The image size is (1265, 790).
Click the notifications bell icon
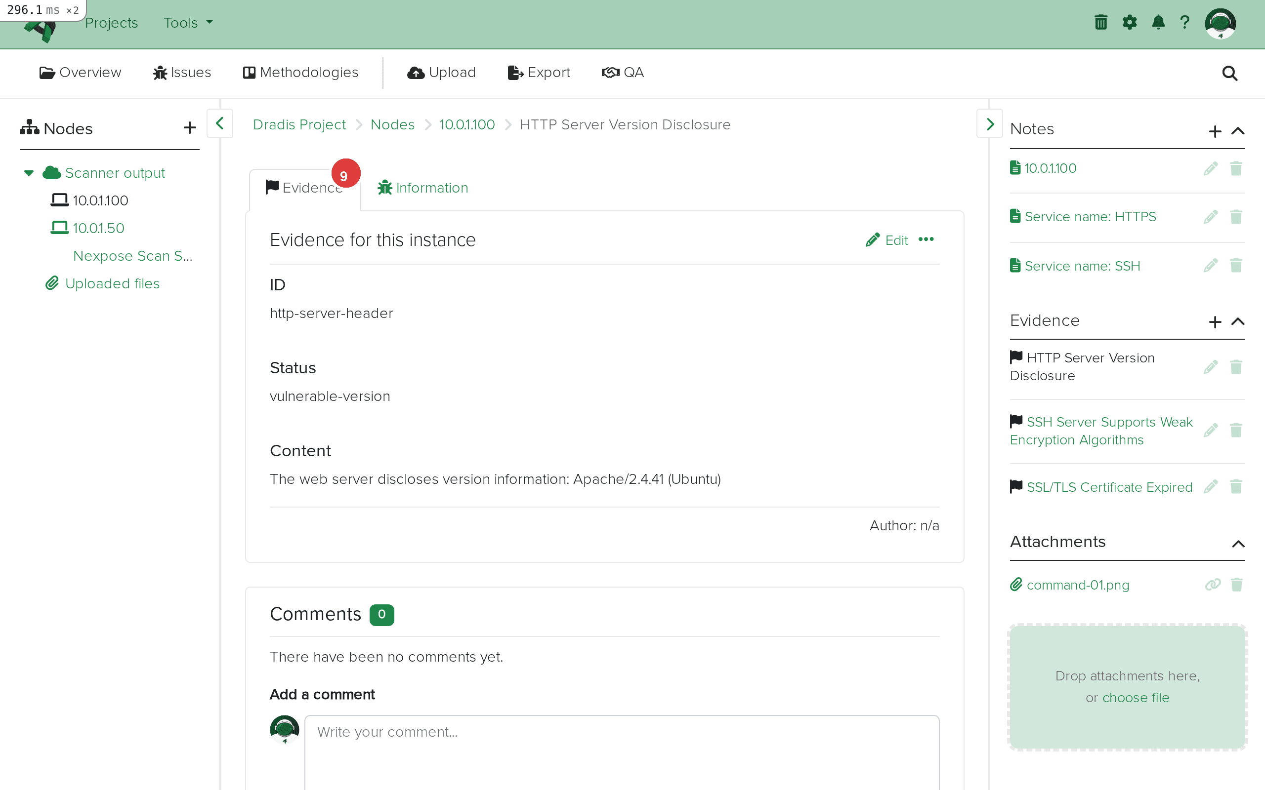coord(1158,23)
